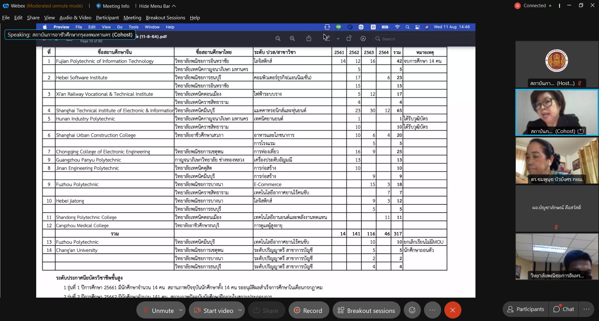This screenshot has height=321, width=599.
Task: Open the Webex Audio & Video menu
Action: 75,18
